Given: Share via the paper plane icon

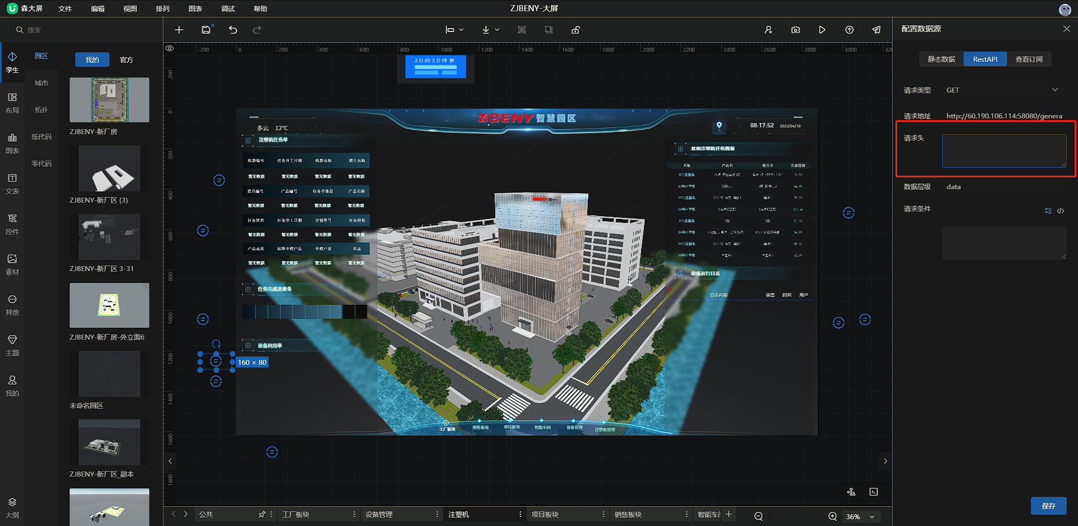Looking at the screenshot, I should [876, 30].
